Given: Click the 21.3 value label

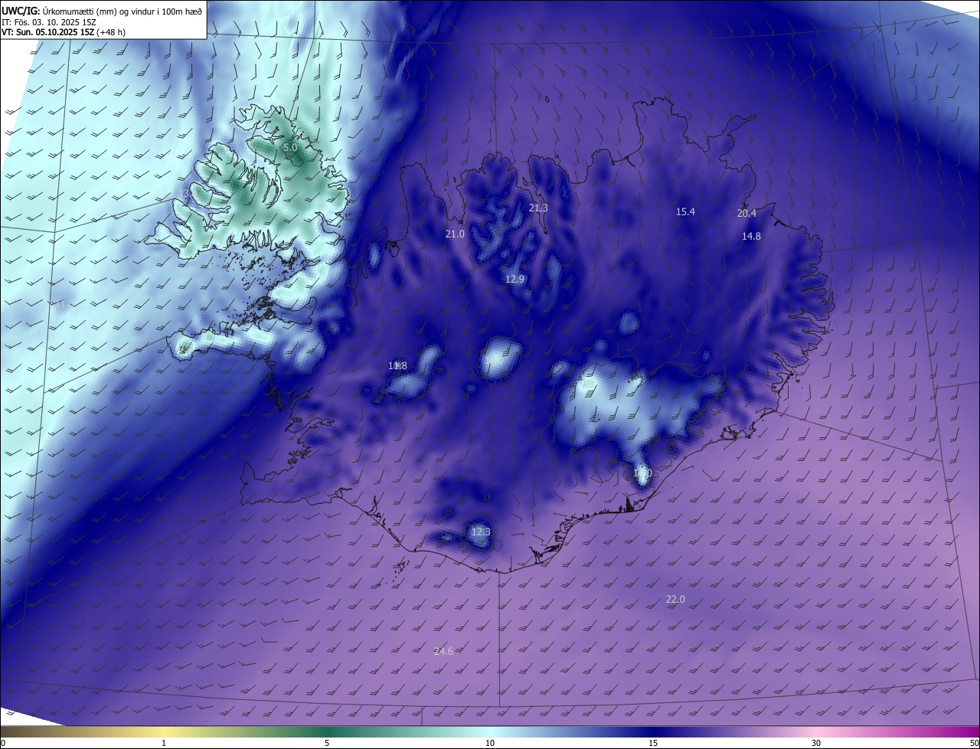Looking at the screenshot, I should click(x=538, y=208).
